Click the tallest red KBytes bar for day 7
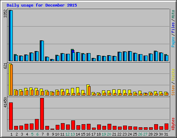Image resolution: width=177 pixels, height=138 pixels. [x=42, y=114]
